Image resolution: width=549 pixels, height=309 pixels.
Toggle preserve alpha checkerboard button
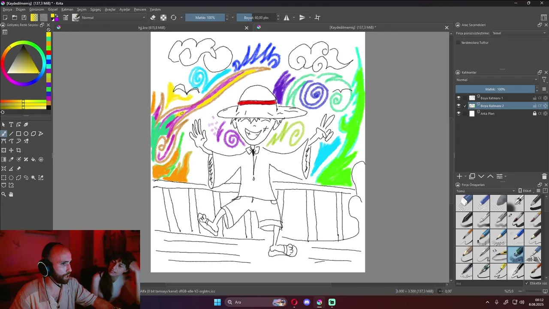pos(163,18)
